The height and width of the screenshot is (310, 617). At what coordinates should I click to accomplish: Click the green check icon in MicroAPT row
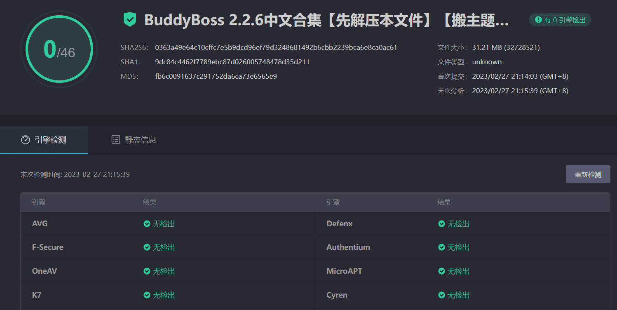coord(441,271)
